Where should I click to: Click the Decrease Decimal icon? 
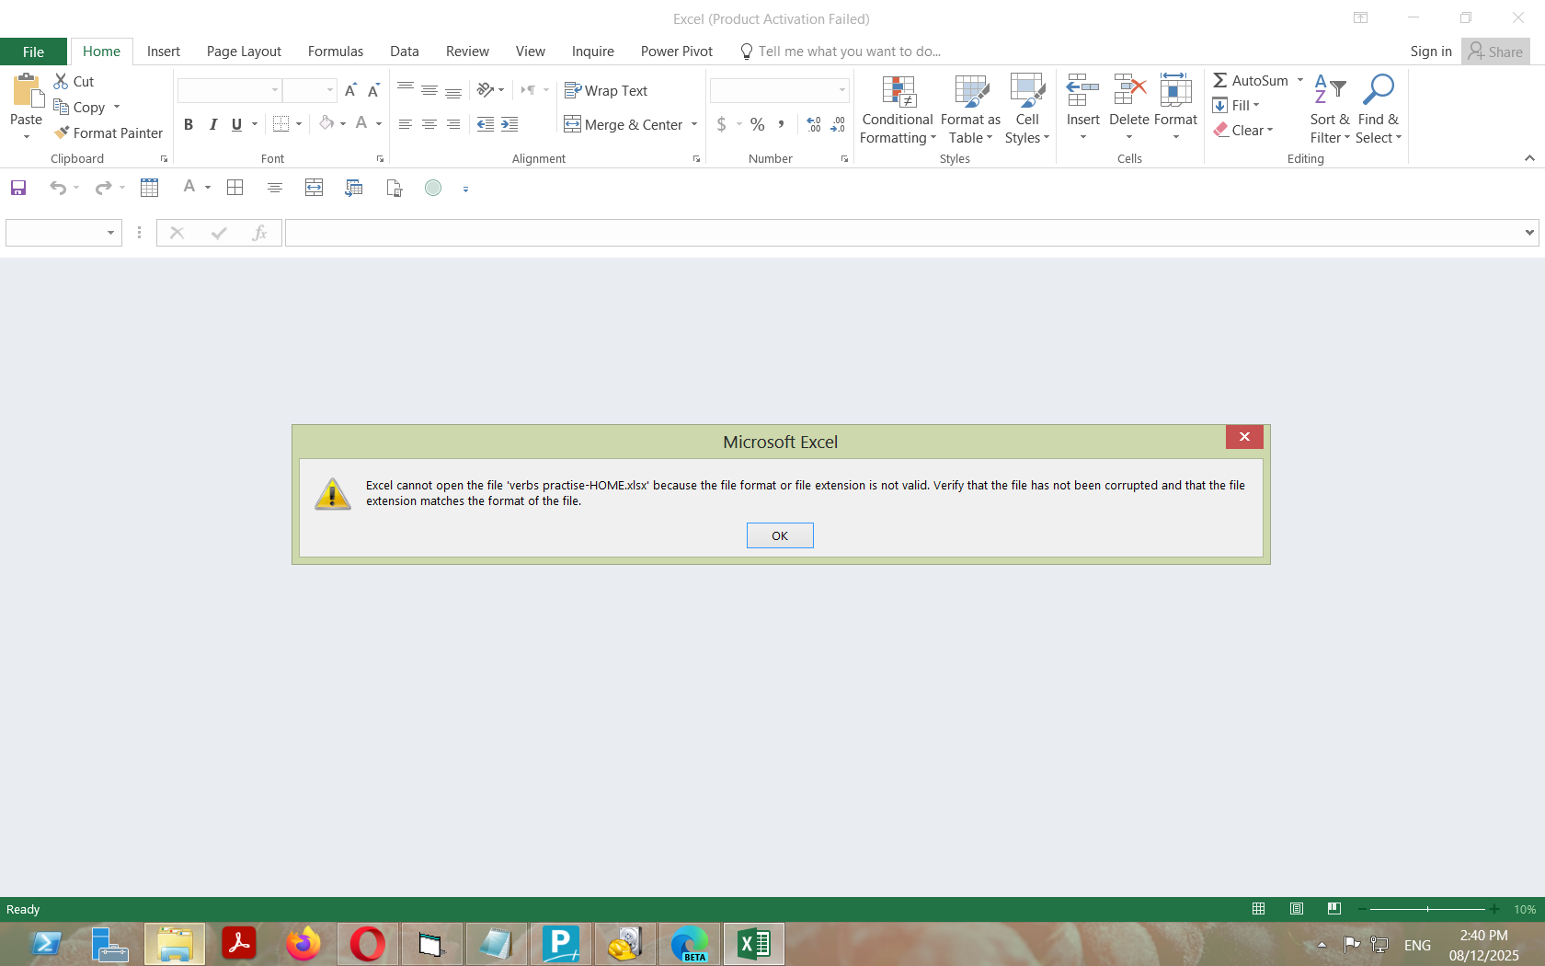(x=838, y=124)
